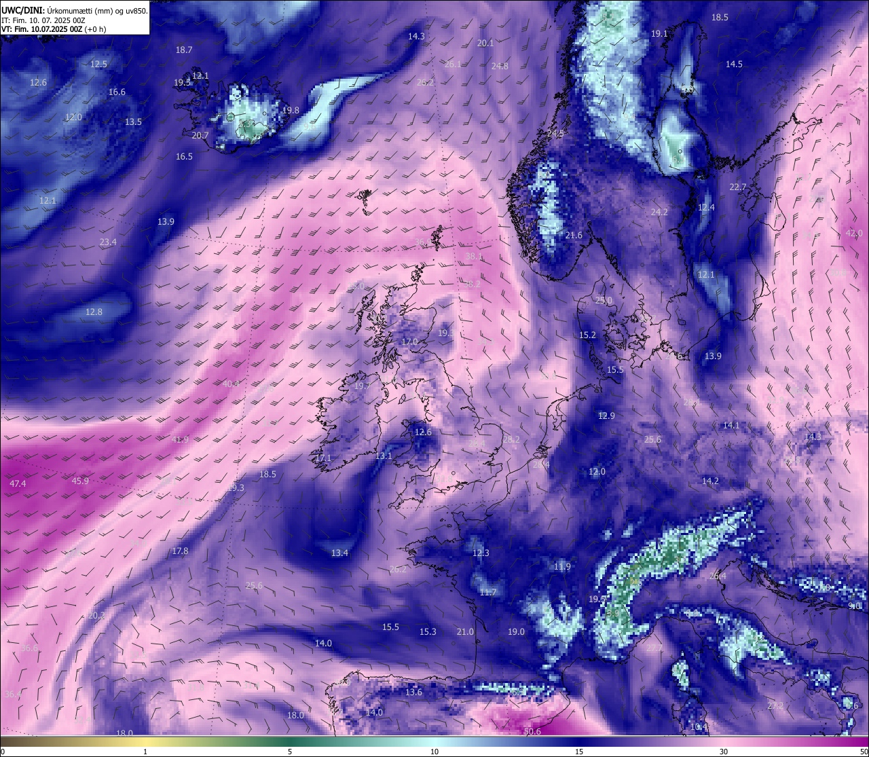Click the map value 13.1
The image size is (869, 757).
click(x=384, y=456)
